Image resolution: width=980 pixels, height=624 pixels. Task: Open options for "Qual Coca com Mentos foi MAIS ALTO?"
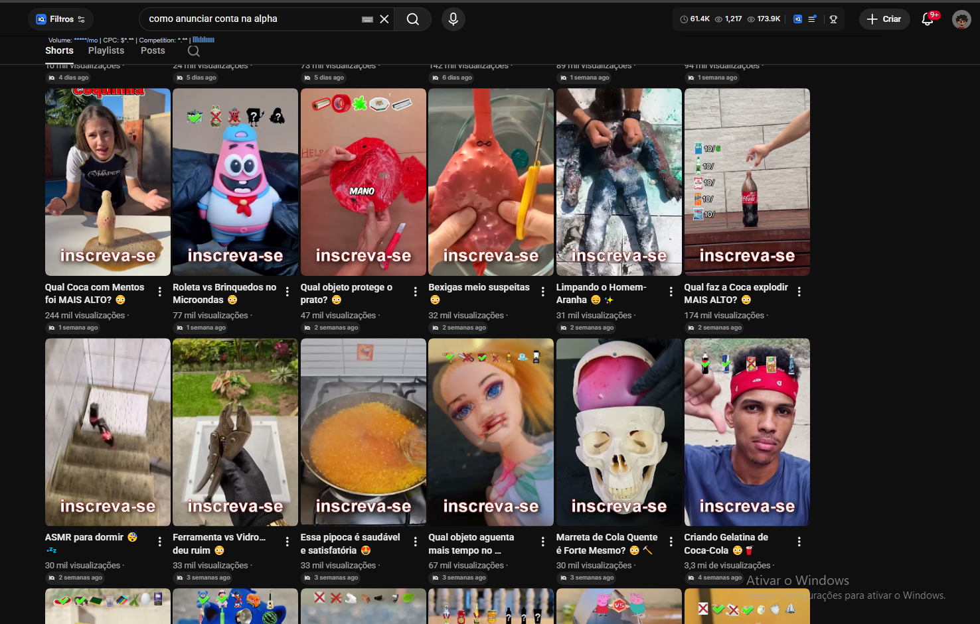[160, 292]
